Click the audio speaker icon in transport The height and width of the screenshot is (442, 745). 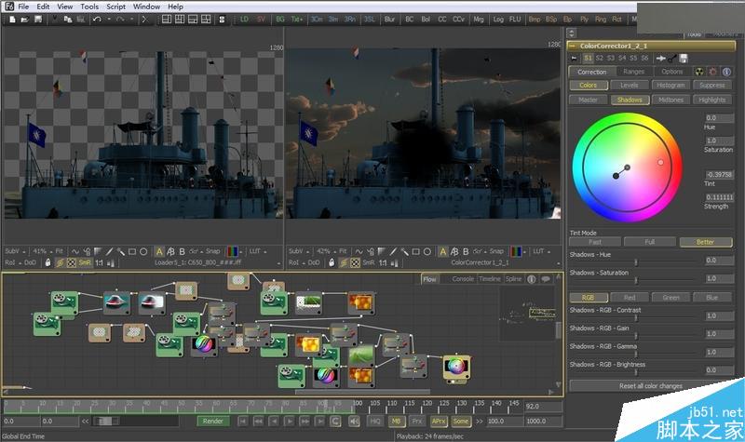coord(353,422)
